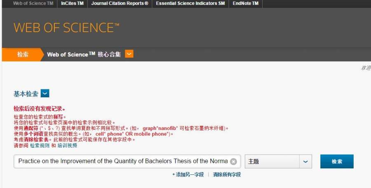The height and width of the screenshot is (188, 371).
Task: Click 添加另一字段 to add a field
Action: [188, 174]
